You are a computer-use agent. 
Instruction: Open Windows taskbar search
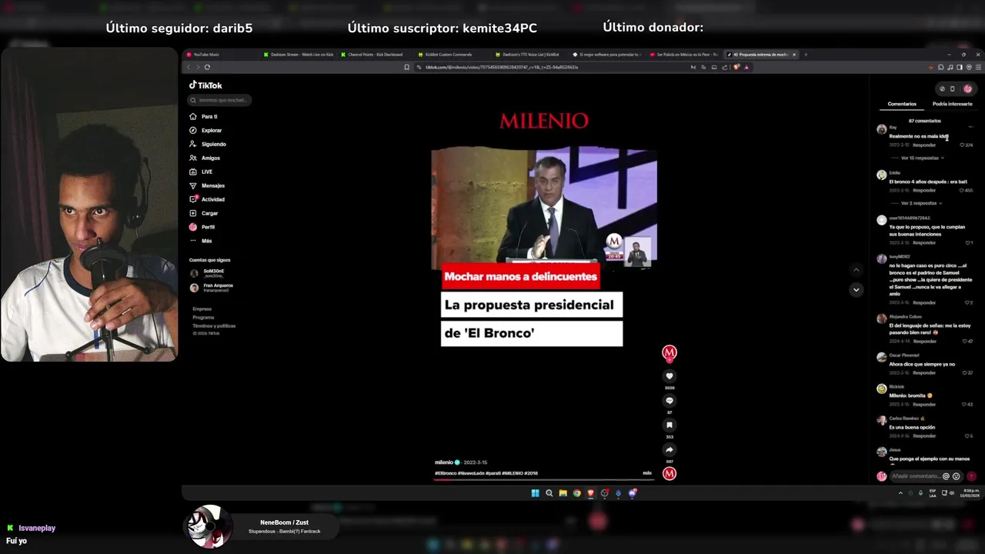(x=549, y=493)
